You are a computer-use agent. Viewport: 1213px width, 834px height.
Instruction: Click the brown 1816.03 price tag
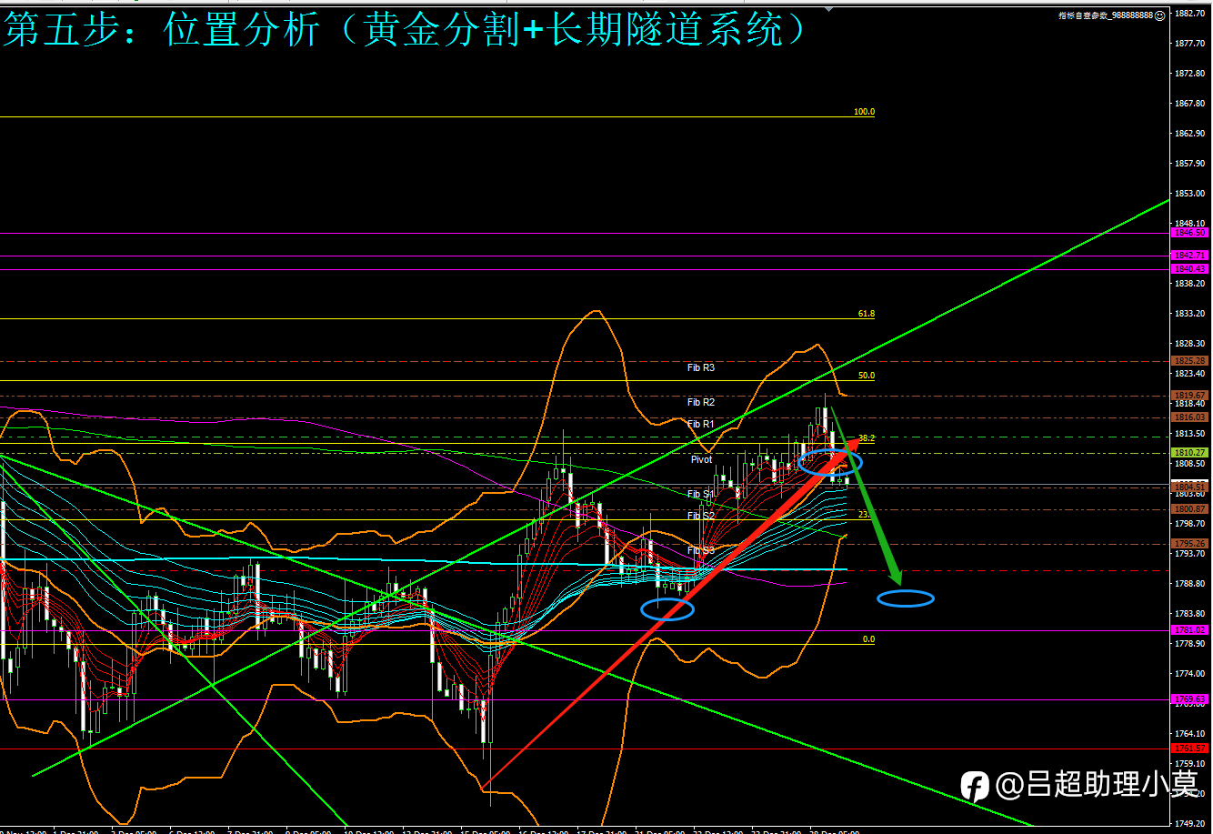click(x=1191, y=417)
